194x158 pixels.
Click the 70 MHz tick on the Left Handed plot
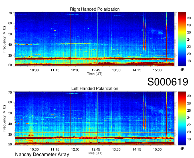[x=10, y=92]
